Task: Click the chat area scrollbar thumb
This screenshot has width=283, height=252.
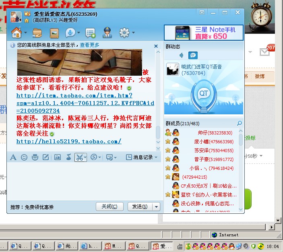Action: 158,132
